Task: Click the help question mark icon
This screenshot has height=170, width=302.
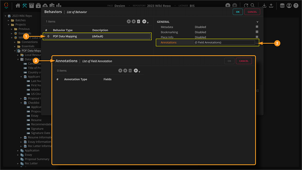Action: point(296,5)
